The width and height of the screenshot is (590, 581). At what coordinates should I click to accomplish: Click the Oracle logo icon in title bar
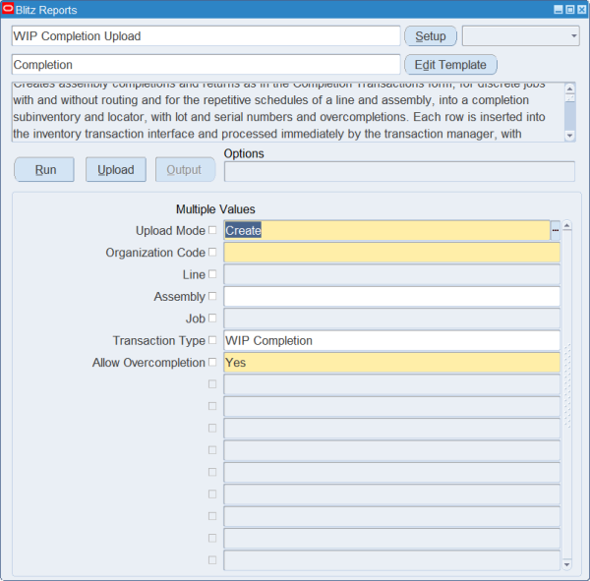[8, 9]
